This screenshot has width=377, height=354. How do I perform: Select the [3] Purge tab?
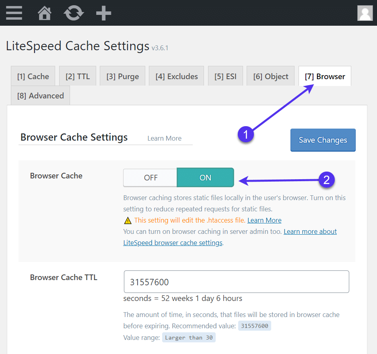(x=122, y=76)
